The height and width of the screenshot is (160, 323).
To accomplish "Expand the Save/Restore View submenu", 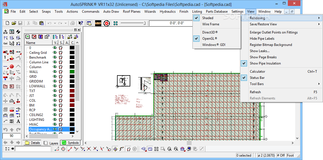I will point(282,24).
